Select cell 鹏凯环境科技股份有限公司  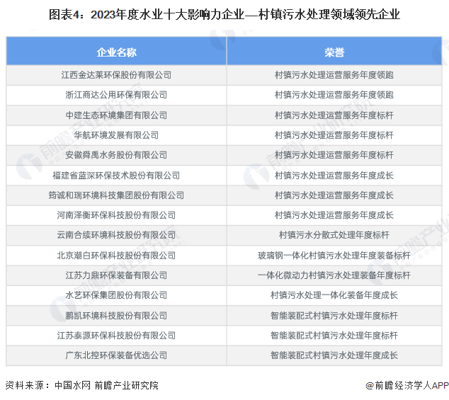(x=116, y=316)
